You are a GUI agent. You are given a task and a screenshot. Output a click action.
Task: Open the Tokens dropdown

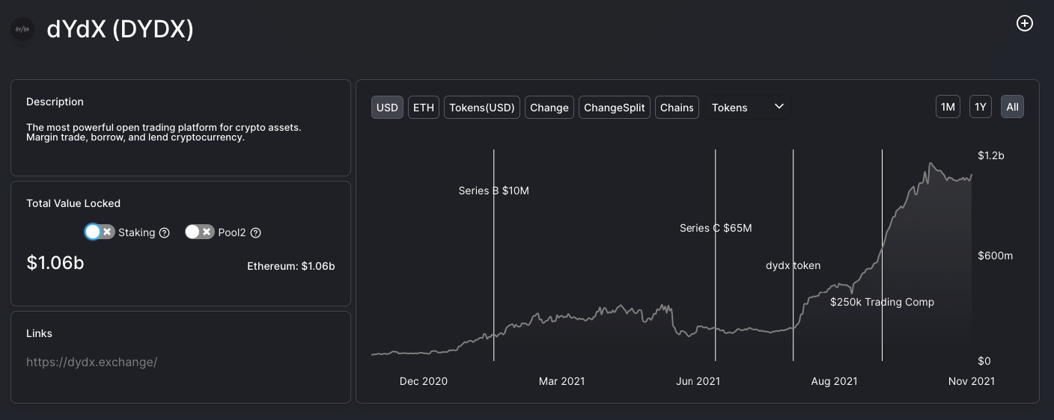tap(747, 107)
